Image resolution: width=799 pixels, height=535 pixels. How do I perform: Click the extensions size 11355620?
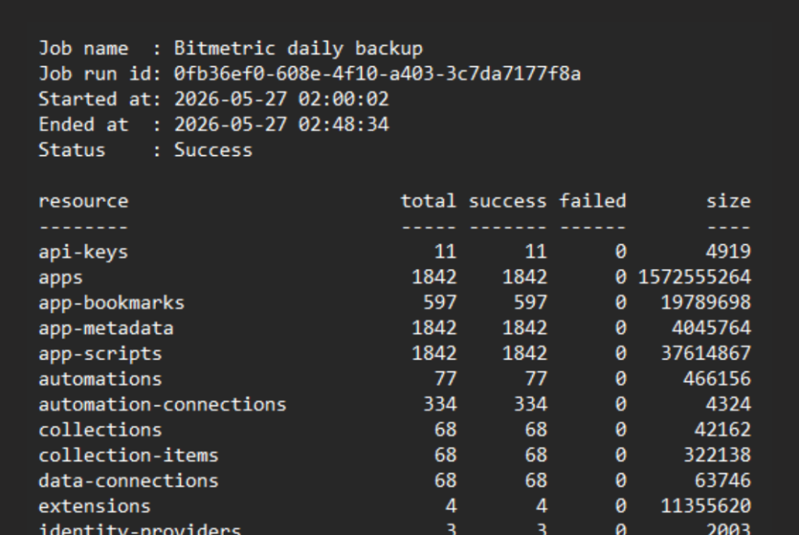(x=705, y=507)
